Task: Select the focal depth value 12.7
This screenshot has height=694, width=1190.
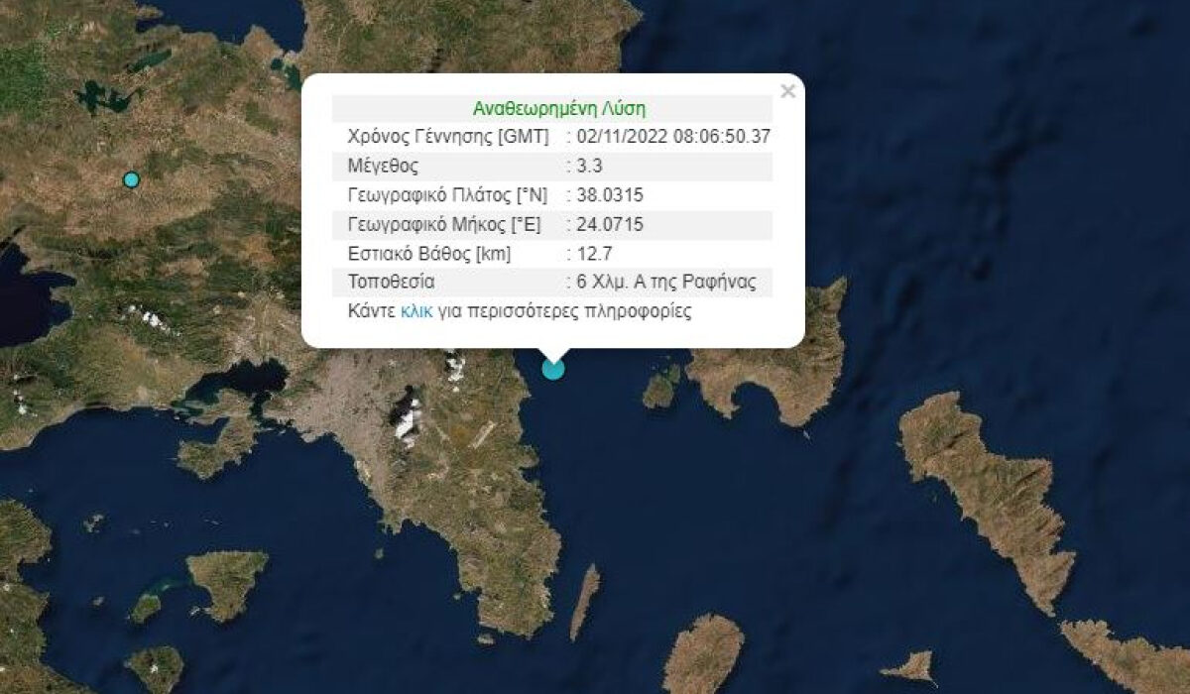Action: 593,253
